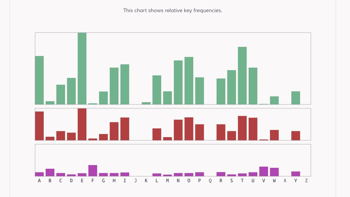The image size is (350, 197).
Task: Click the green bar for letter Y
Action: click(x=296, y=98)
